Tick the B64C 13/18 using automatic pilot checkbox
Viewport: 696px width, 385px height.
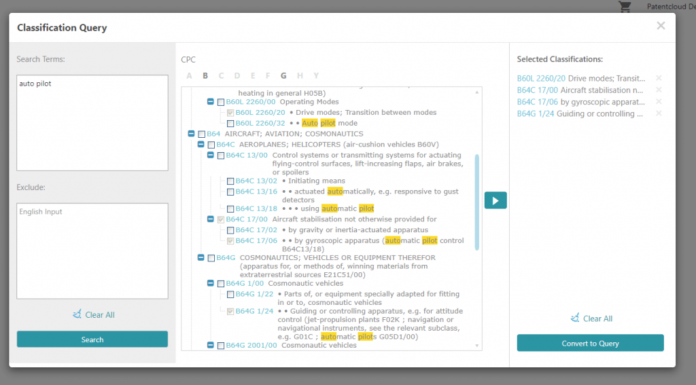tap(230, 209)
